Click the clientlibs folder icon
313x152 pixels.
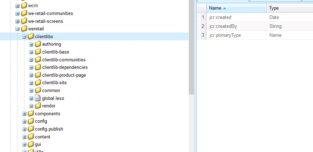point(31,36)
